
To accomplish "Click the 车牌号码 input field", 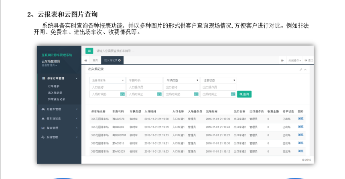I will (144, 80).
